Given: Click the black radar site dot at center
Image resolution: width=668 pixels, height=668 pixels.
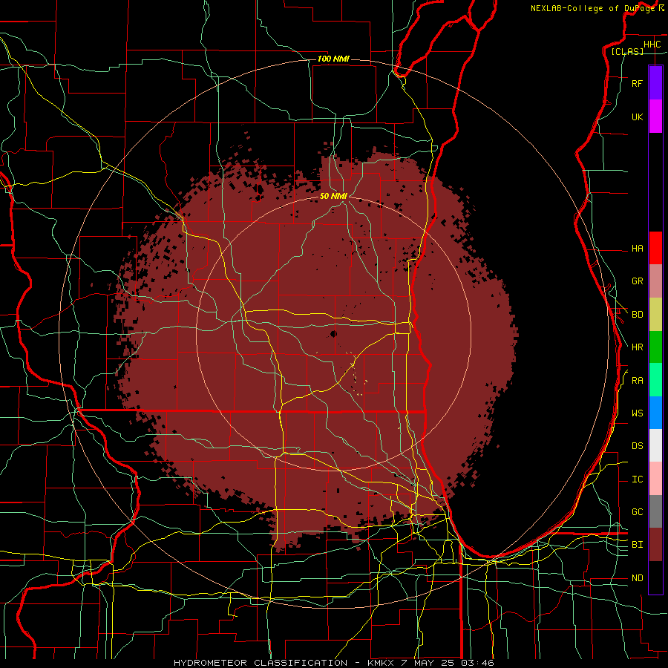Looking at the screenshot, I should [x=333, y=333].
